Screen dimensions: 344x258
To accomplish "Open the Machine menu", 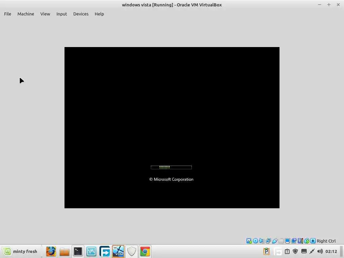I will (26, 14).
